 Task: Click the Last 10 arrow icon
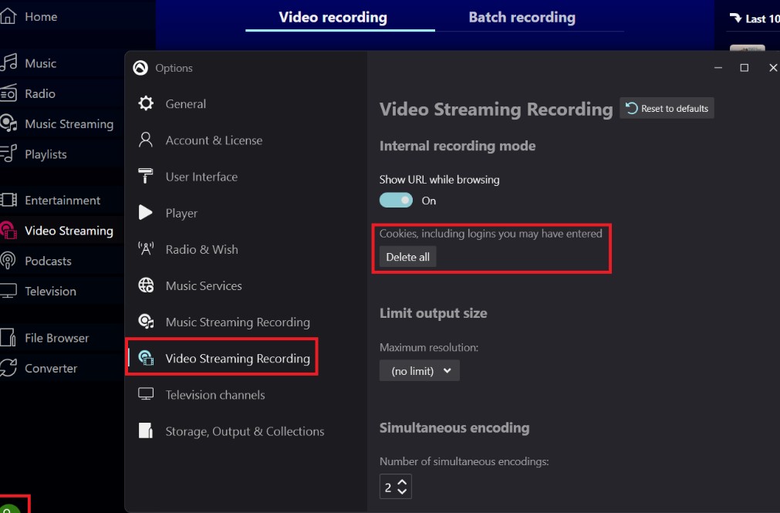[736, 19]
